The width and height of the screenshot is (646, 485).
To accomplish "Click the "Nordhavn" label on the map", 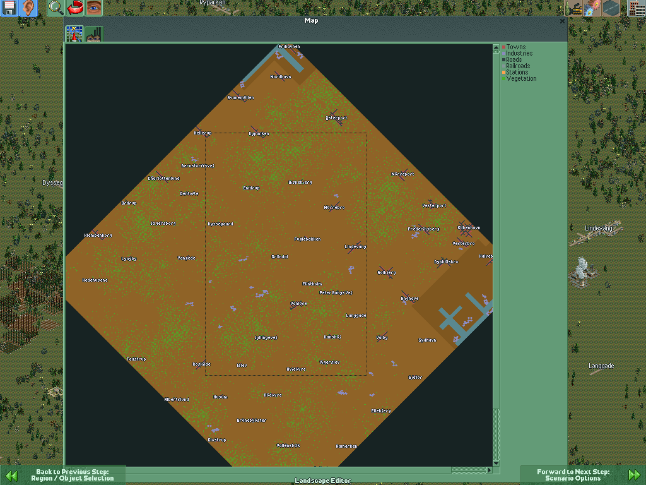I will pyautogui.click(x=281, y=76).
